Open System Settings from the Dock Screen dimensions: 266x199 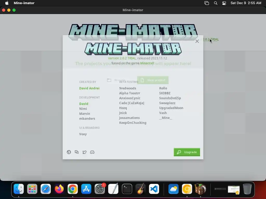pos(100,189)
